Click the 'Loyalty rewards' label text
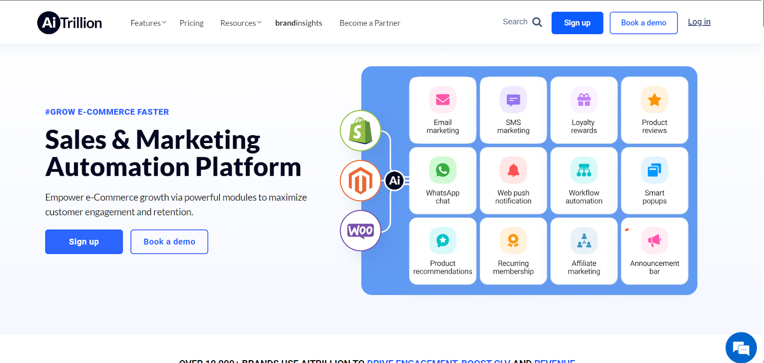764x363 pixels. pos(584,127)
